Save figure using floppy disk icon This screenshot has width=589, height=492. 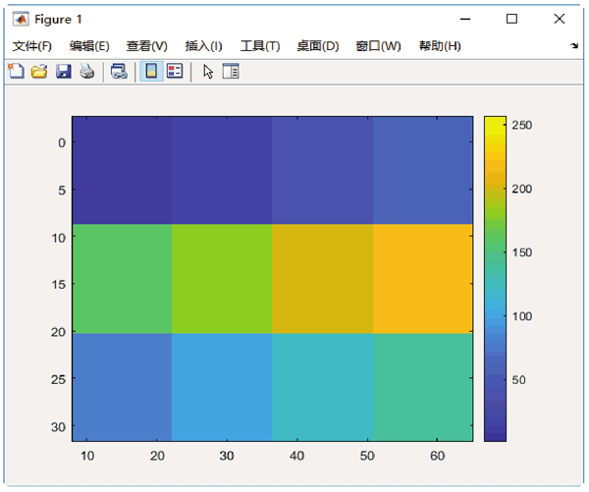64,71
